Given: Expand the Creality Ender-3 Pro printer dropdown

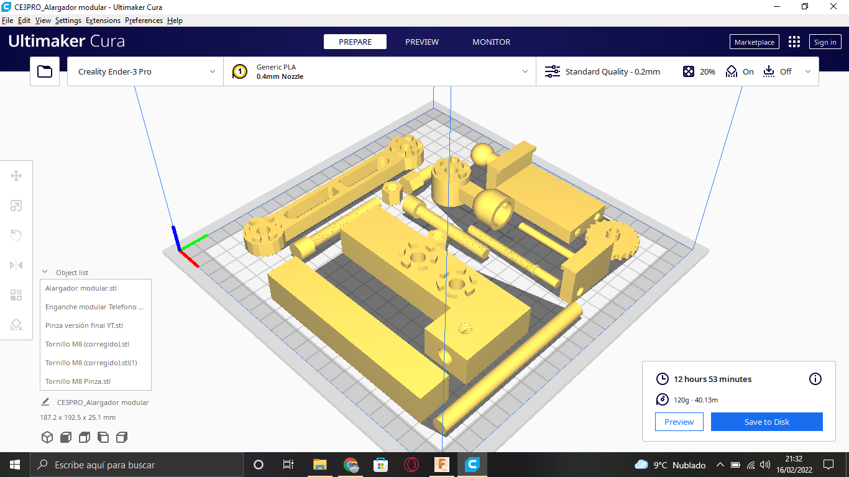Looking at the screenshot, I should 145,71.
